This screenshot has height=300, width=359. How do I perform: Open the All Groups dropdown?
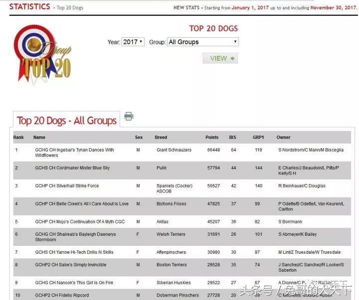pyautogui.click(x=203, y=42)
